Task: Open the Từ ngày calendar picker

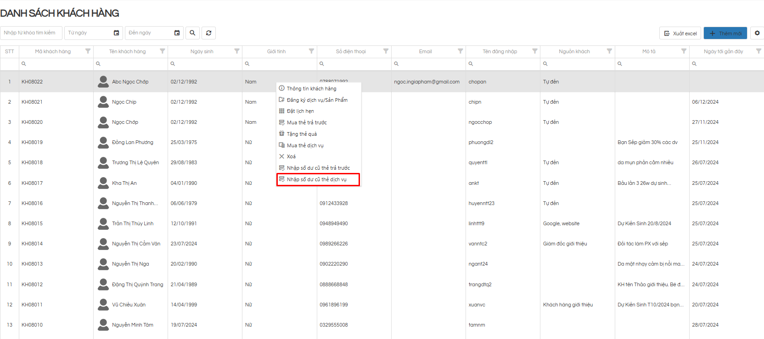Action: (x=116, y=33)
